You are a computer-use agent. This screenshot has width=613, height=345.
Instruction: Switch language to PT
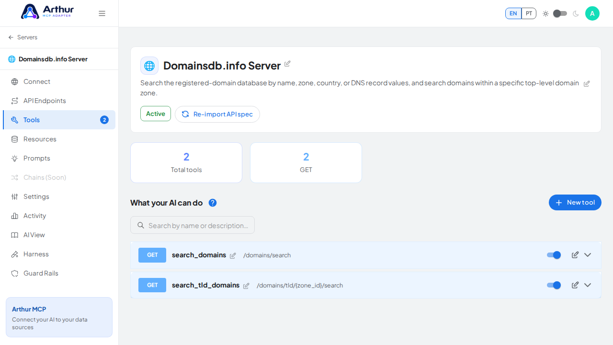tap(529, 13)
